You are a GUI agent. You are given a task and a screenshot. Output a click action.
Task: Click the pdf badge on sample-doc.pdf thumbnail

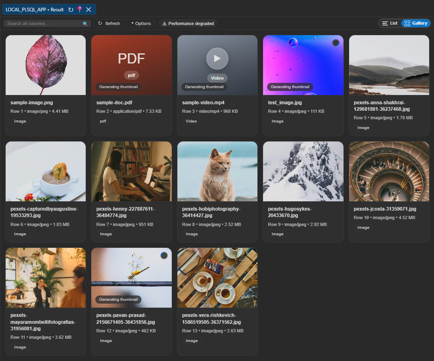(x=131, y=75)
